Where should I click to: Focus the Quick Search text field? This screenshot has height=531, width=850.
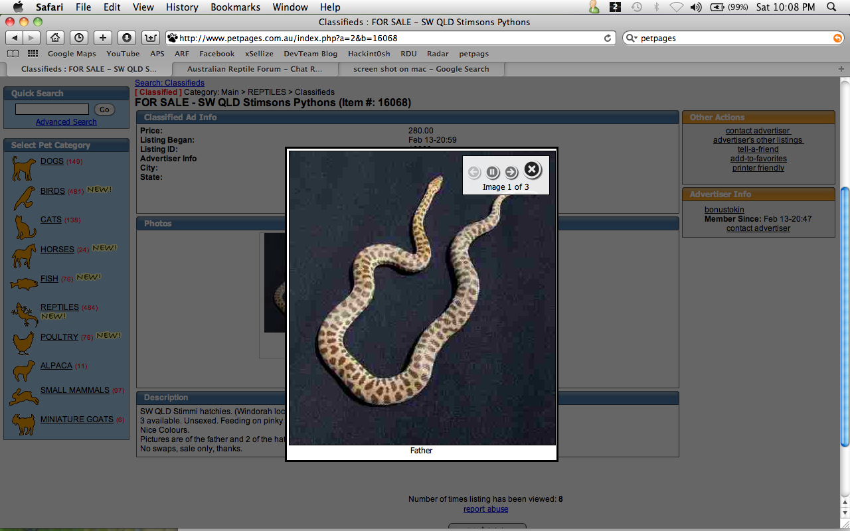52,110
